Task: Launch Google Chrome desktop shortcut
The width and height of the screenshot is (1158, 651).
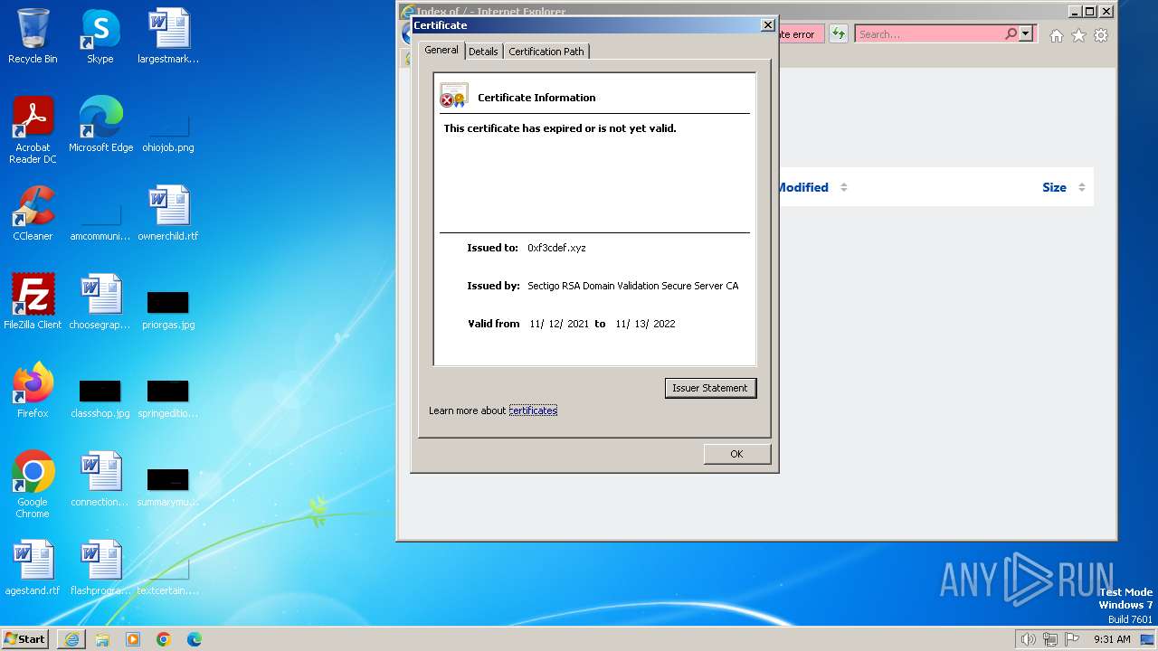Action: (33, 485)
